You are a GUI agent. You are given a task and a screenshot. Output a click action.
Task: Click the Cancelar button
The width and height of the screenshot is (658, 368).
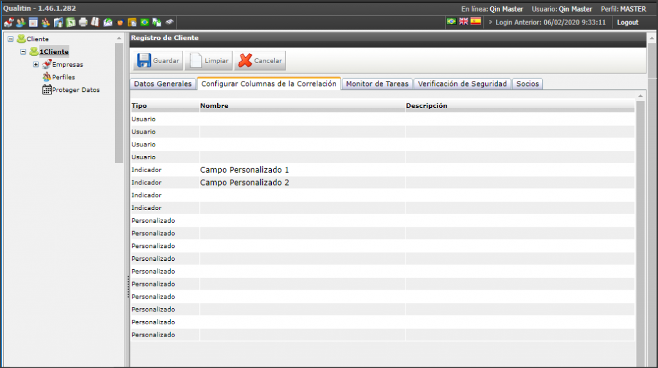tap(260, 61)
